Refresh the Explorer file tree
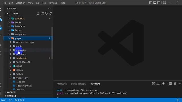The height and width of the screenshot is (102, 182). 46,14
